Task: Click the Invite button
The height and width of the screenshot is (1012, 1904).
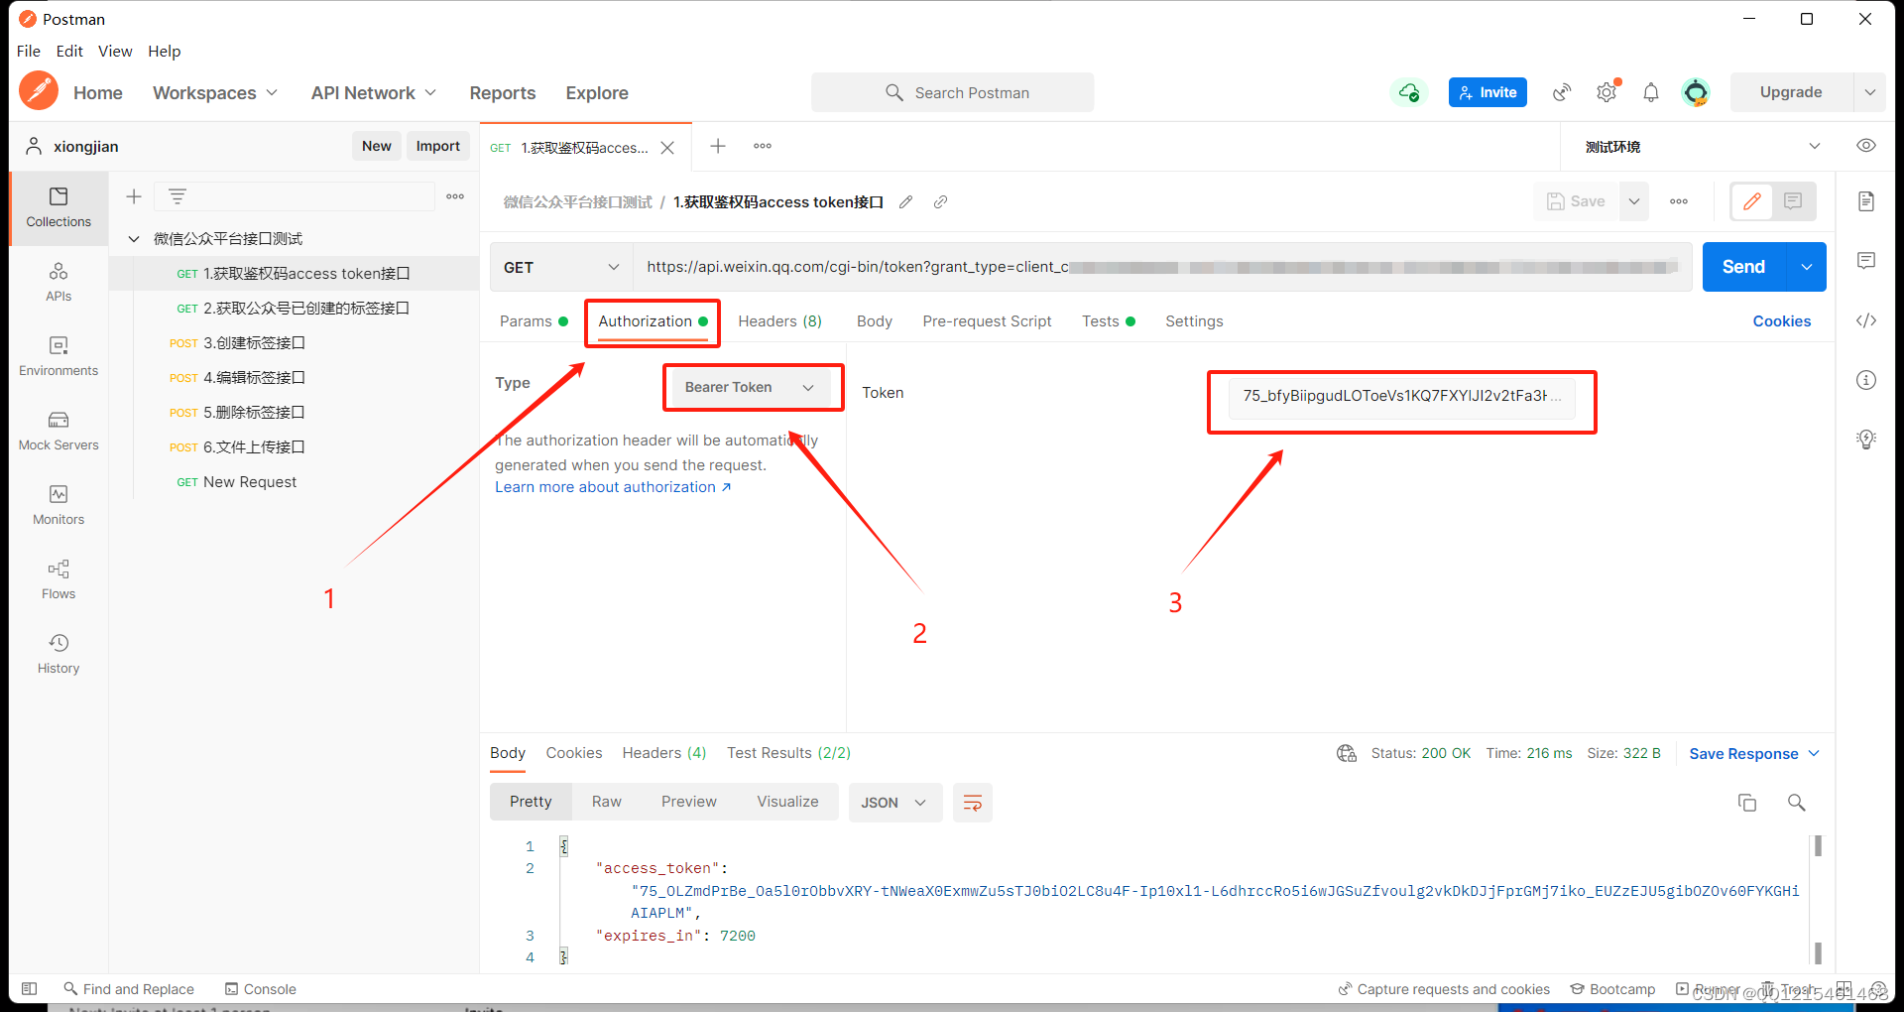Action: [1487, 92]
